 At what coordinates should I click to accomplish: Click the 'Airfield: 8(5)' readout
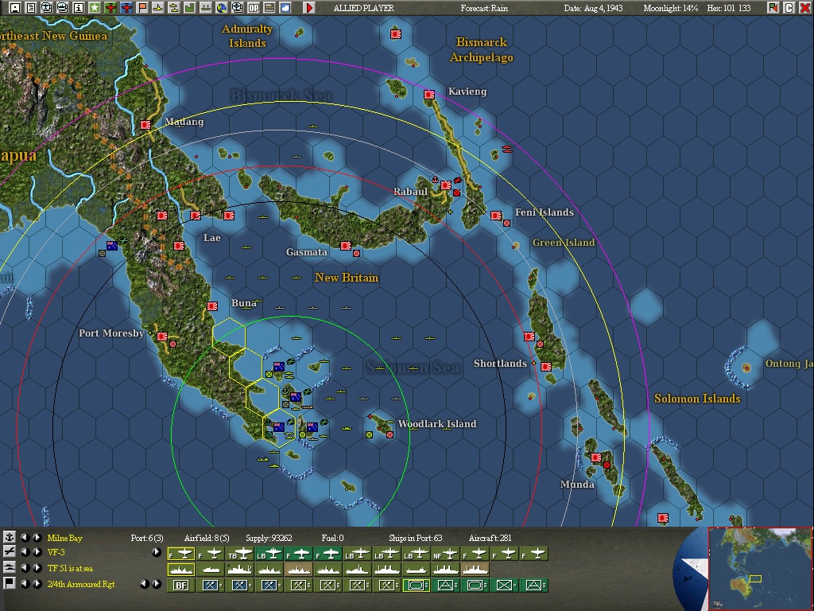pos(207,538)
